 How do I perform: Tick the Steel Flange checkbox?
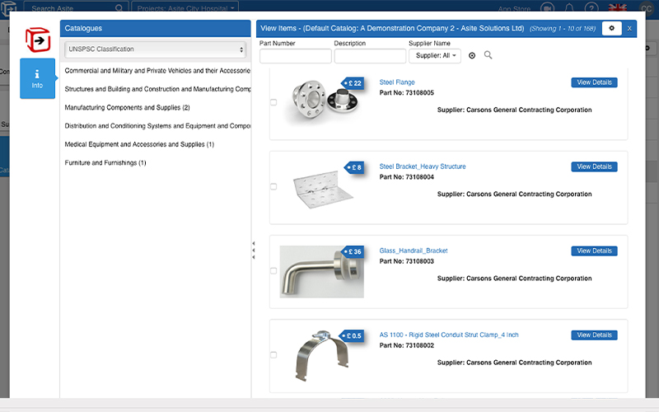[x=273, y=102]
